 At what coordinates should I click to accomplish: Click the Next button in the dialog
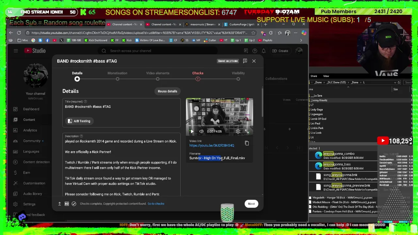coord(251,204)
